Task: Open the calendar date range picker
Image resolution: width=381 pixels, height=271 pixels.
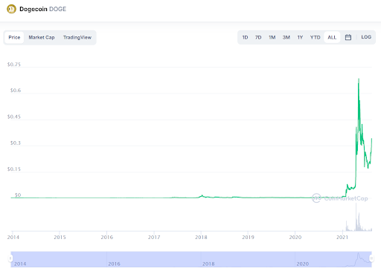Action: [348, 37]
